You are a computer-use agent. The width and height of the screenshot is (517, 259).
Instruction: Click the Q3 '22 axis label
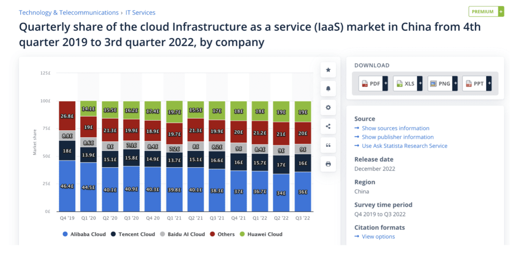[303, 218]
